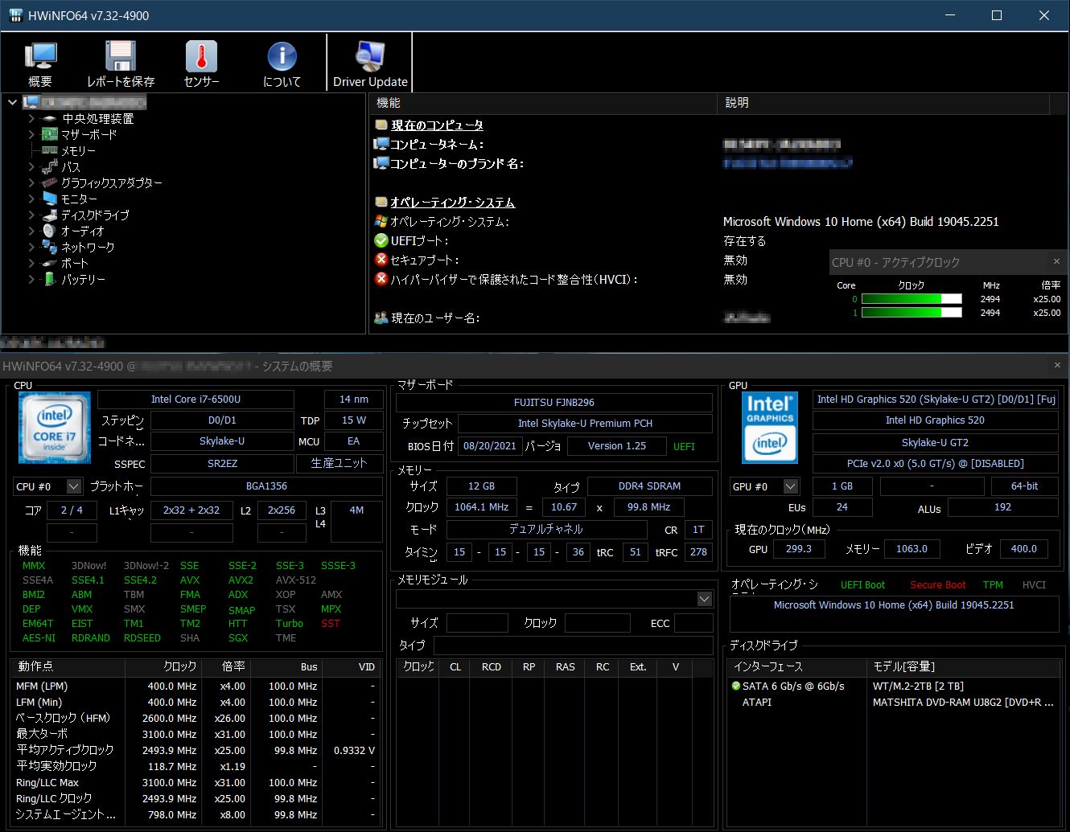Click the users icon beside 現在のユーザー名

[381, 318]
